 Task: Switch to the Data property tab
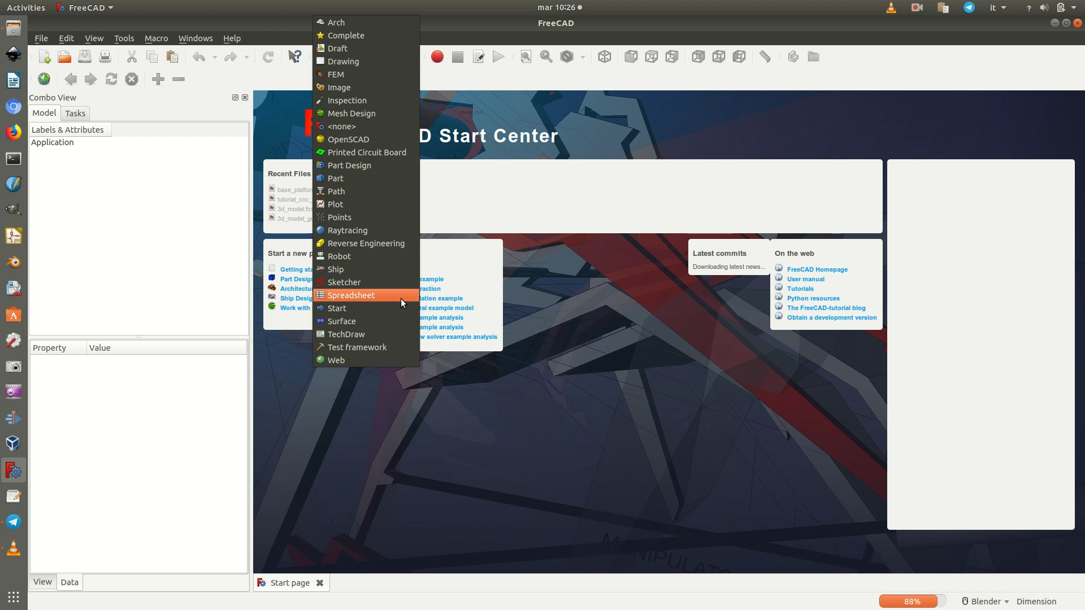pyautogui.click(x=70, y=582)
